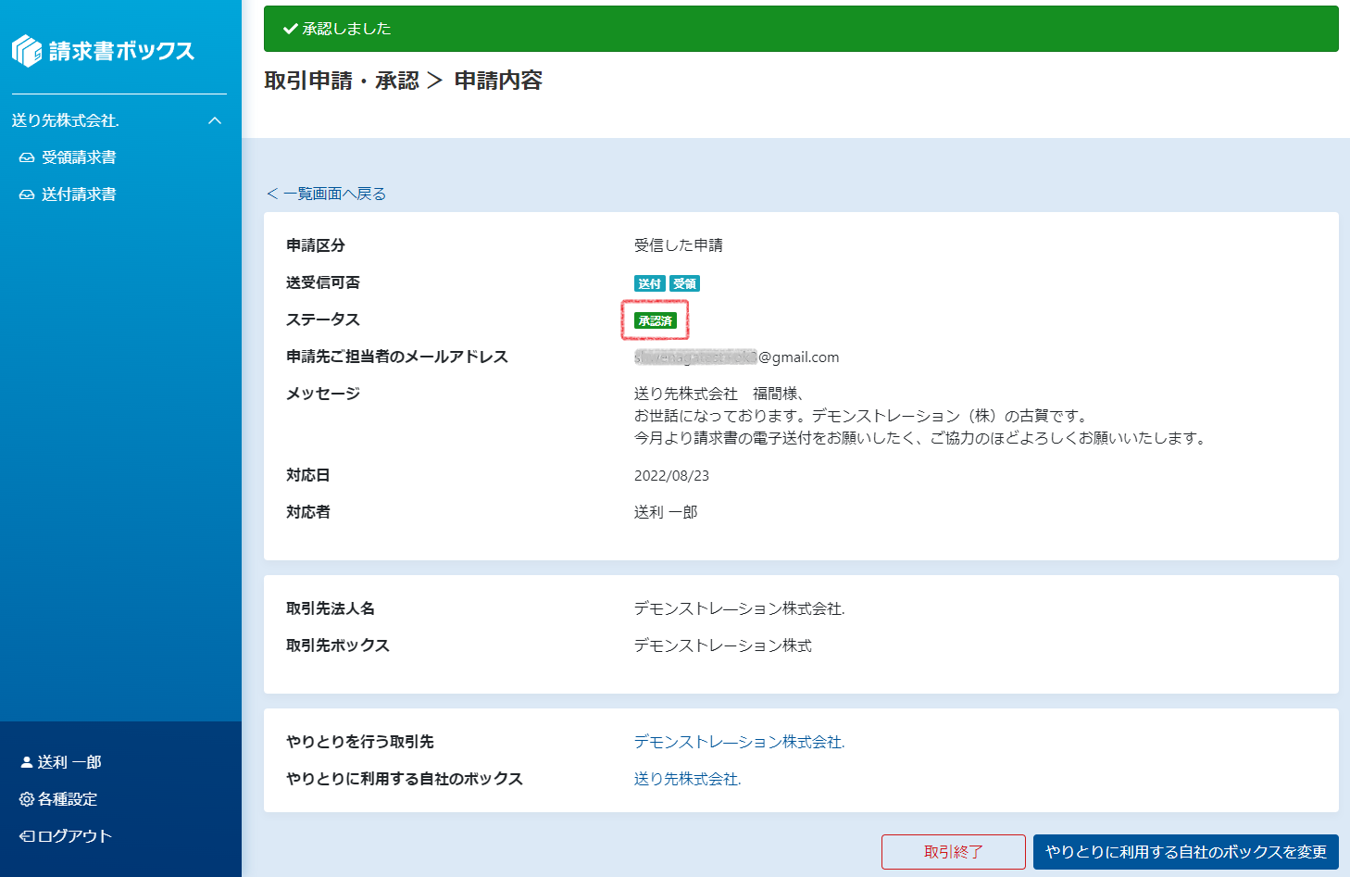Click the 2022/08/23 対応日 value
The image size is (1350, 877).
click(x=671, y=475)
